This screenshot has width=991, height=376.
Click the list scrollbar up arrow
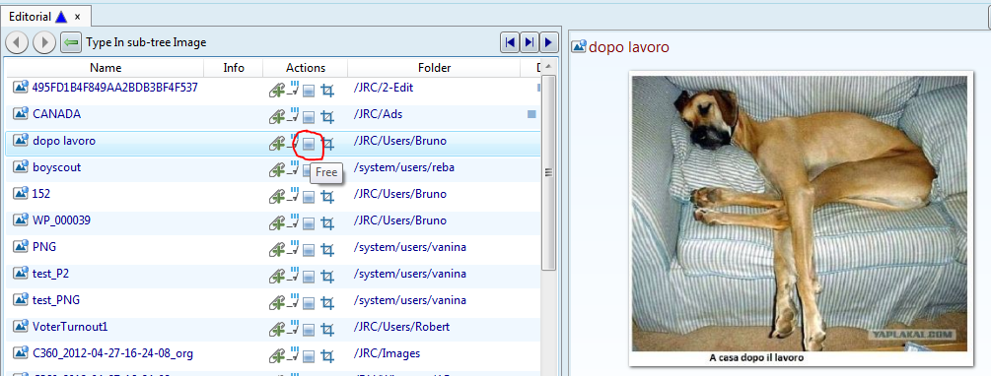(549, 67)
